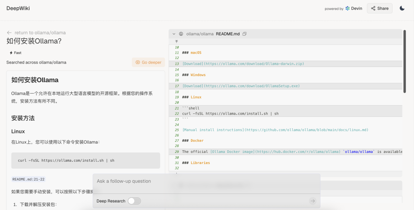Click the Go deeper button
This screenshot has height=210, width=414.
pyautogui.click(x=148, y=62)
